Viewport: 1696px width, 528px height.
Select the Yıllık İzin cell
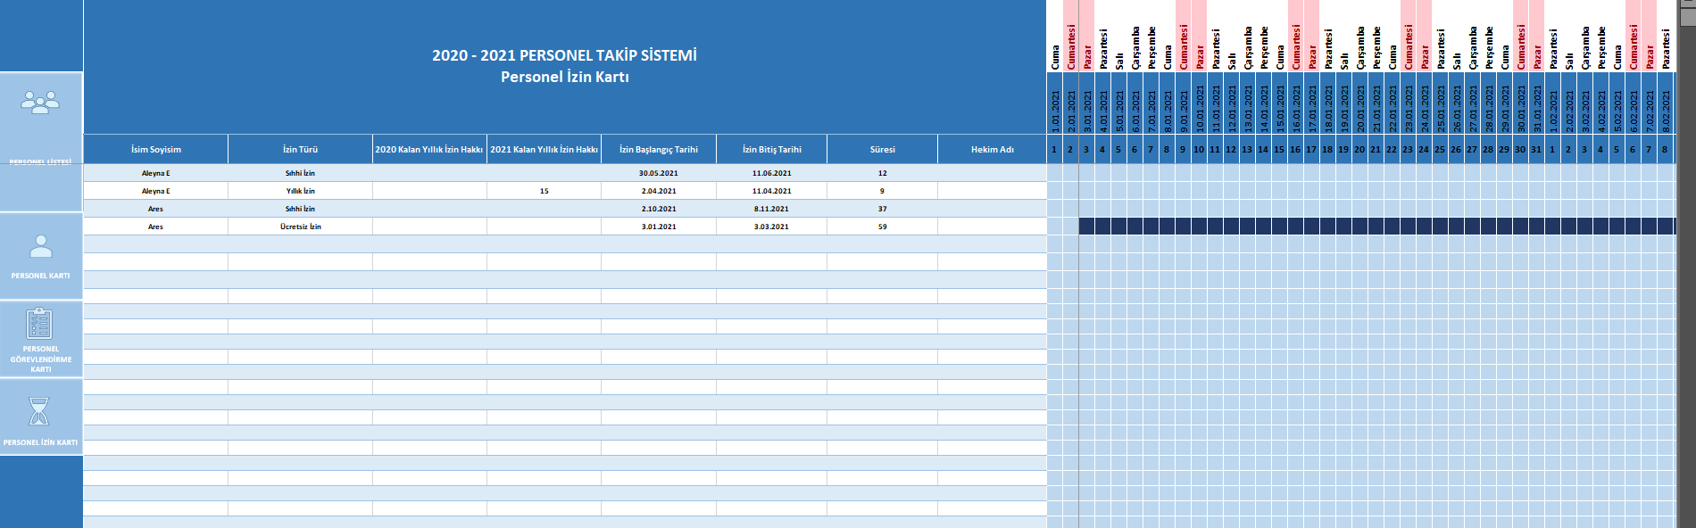pyautogui.click(x=301, y=191)
